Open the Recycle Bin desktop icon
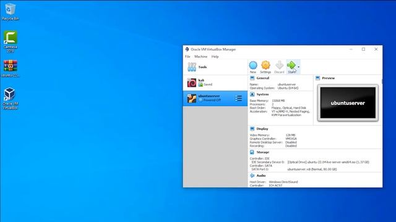 coord(11,12)
